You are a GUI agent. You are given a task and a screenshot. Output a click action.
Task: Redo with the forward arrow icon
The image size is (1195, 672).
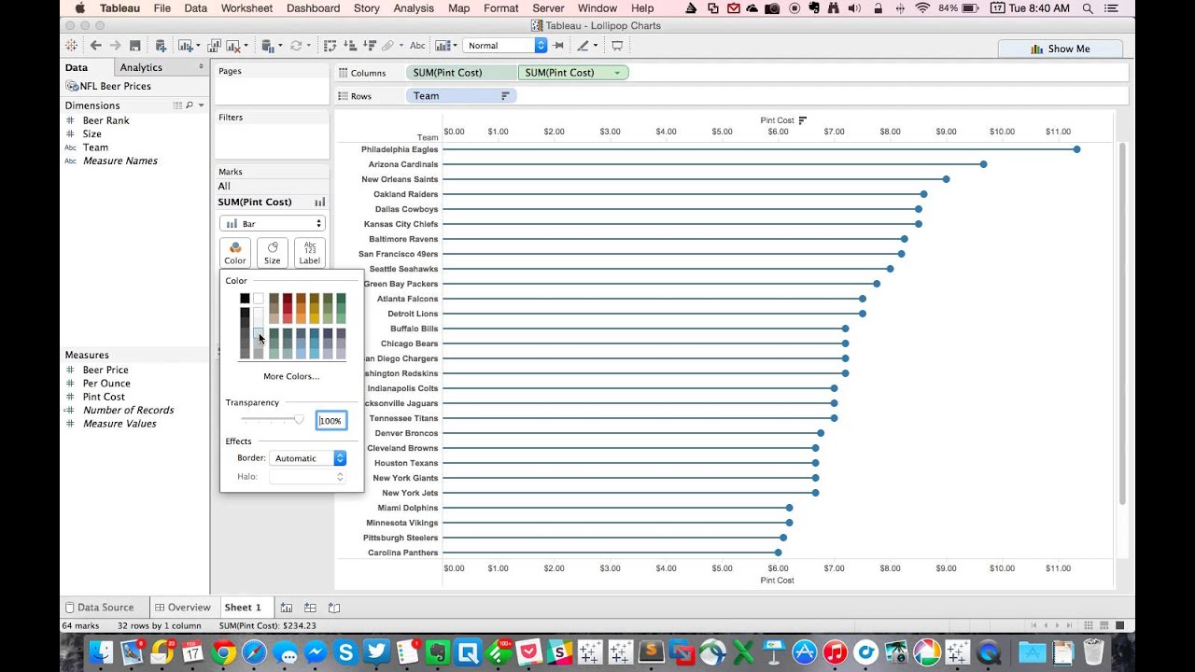(x=115, y=45)
